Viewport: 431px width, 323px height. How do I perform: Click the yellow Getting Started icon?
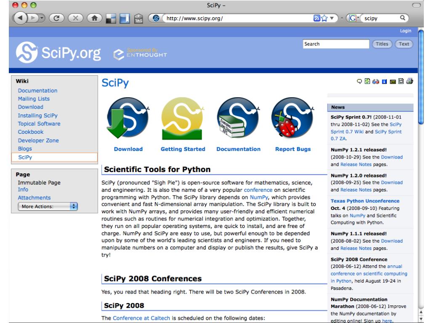click(x=183, y=118)
